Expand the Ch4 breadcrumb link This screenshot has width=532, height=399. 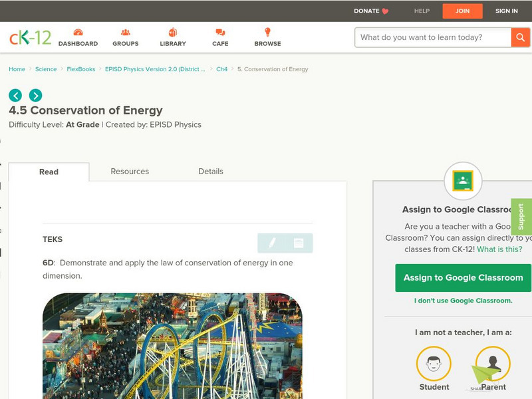coord(221,68)
